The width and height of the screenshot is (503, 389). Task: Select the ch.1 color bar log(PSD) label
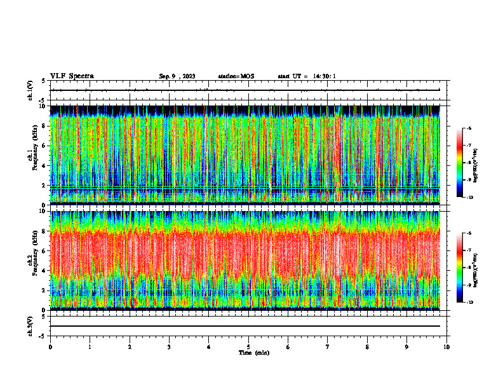476,166
